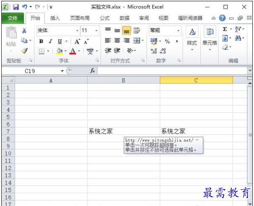The width and height of the screenshot is (254, 206).
Task: Switch to the 页面布局 tab
Action: coord(80,18)
